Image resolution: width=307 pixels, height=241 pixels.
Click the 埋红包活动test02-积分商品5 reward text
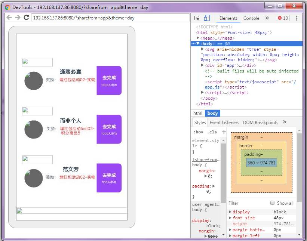point(77,131)
